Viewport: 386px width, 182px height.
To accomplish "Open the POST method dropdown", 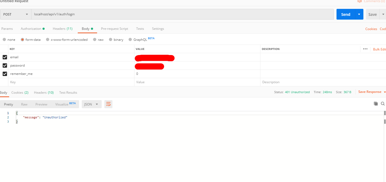I will 16,14.
